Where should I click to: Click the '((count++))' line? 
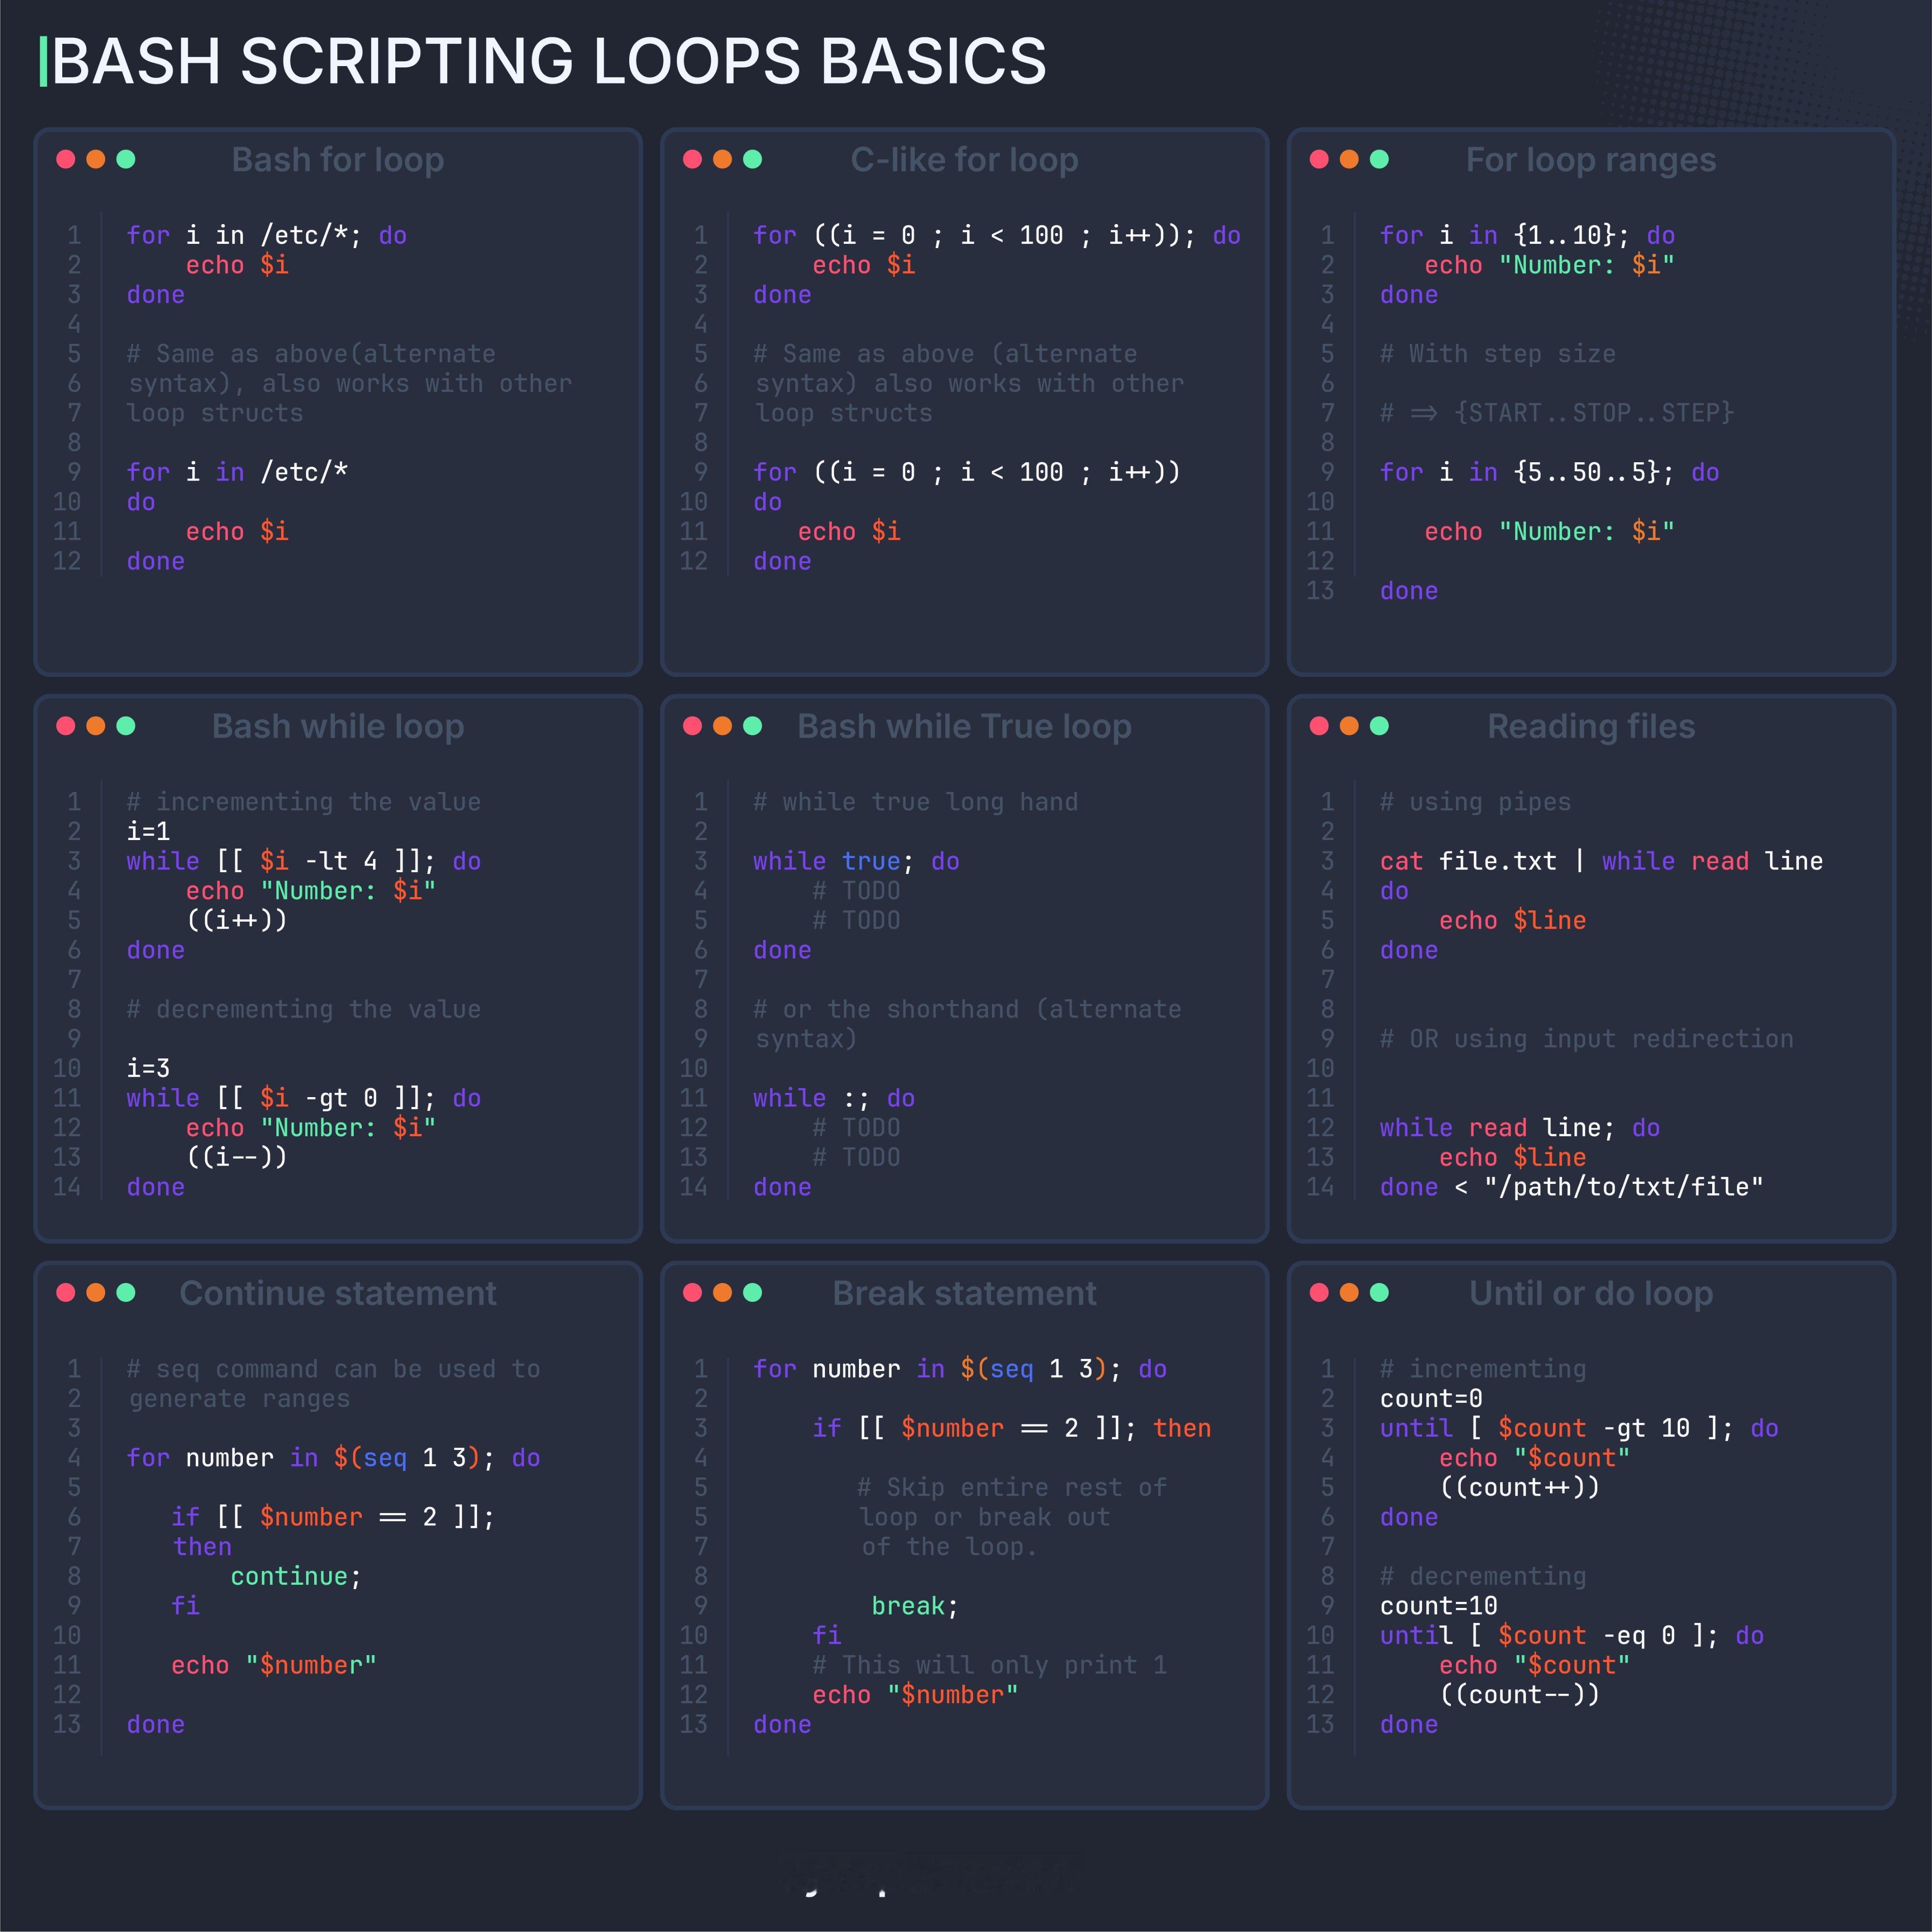1520,1487
